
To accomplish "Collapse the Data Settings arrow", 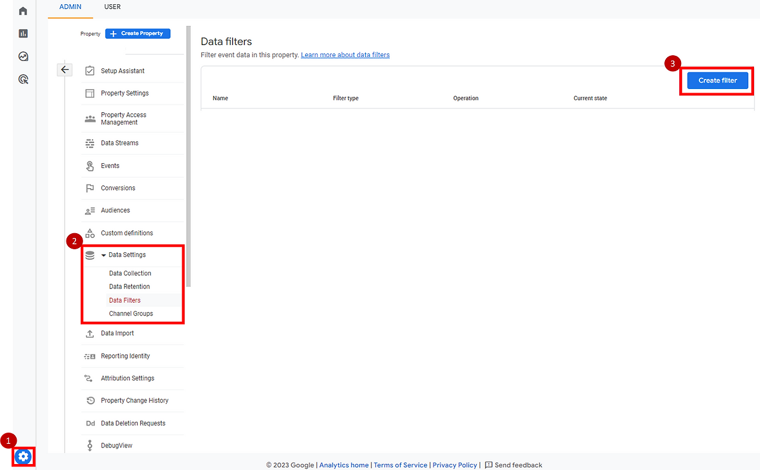I will pyautogui.click(x=103, y=255).
